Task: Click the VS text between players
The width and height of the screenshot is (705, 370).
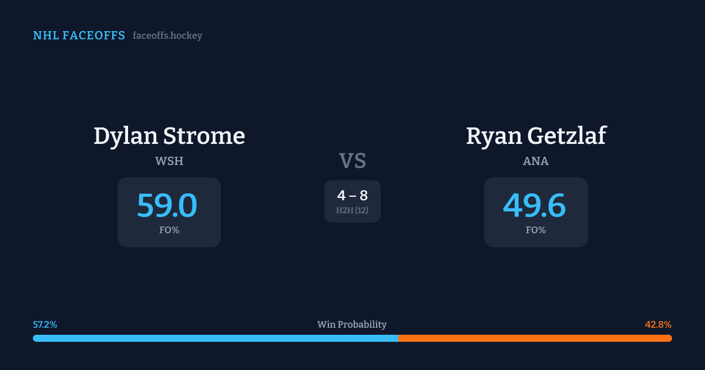Action: (x=352, y=161)
